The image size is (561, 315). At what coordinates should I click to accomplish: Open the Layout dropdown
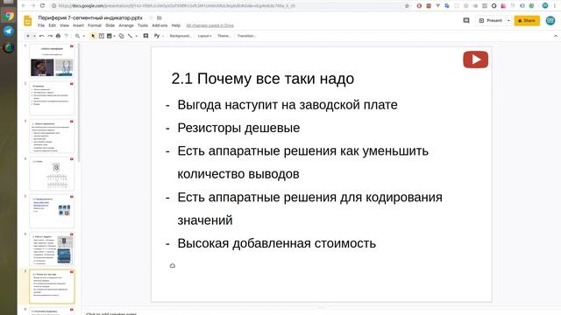click(204, 36)
